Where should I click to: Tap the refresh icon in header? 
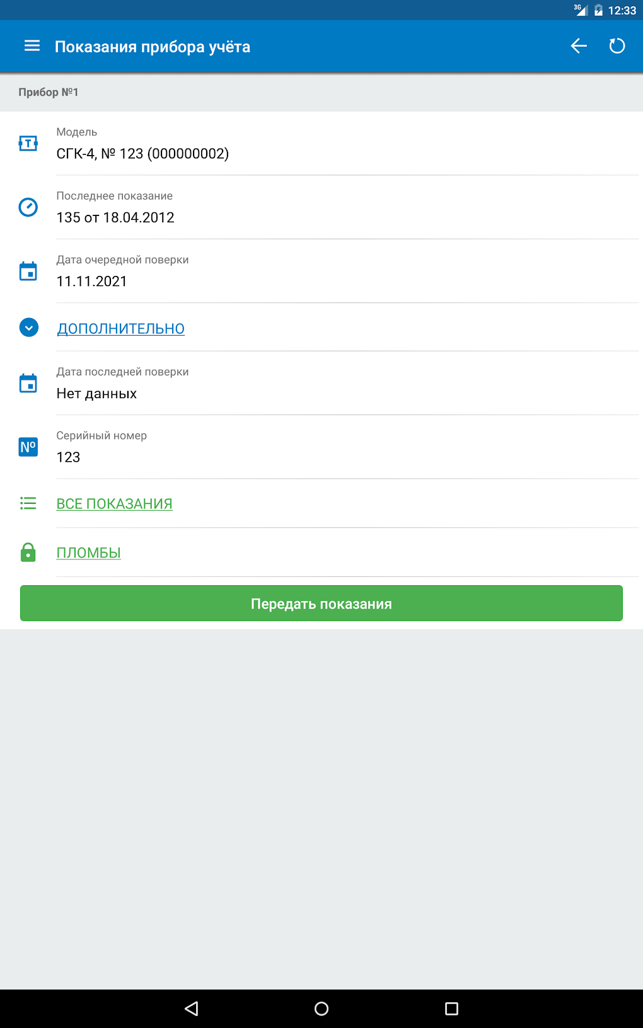coord(617,46)
